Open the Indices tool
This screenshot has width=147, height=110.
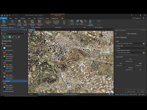(81, 23)
